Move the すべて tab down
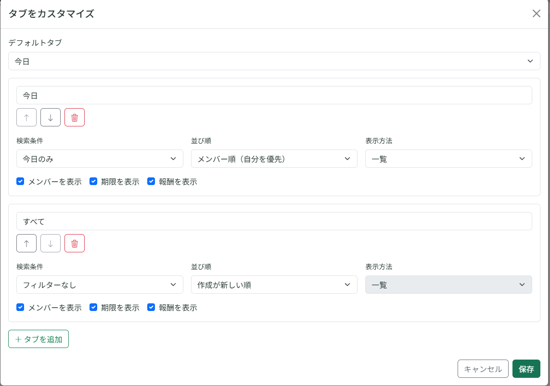The image size is (550, 386). coord(51,243)
